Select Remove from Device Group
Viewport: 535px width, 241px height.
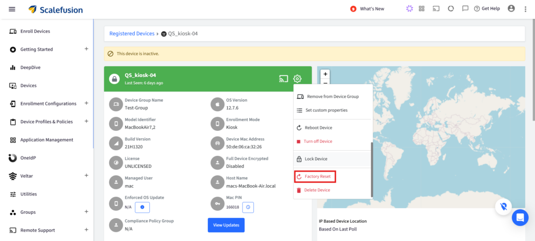point(332,97)
